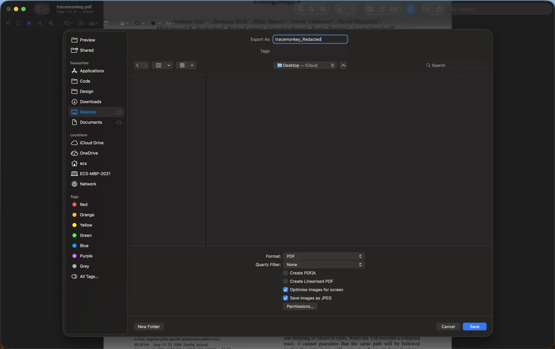Open the Inspector info icon in Preview toolbar
The height and width of the screenshot is (349, 555).
click(428, 9)
